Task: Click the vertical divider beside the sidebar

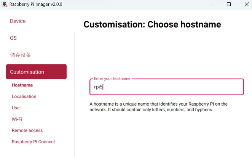Action: pos(74,94)
